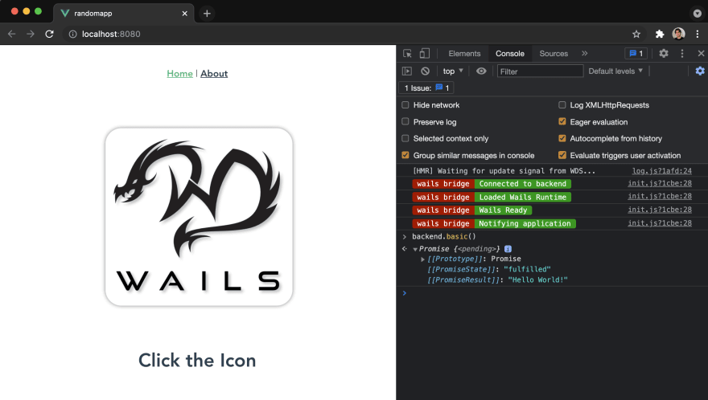Image resolution: width=708 pixels, height=400 pixels.
Task: Activate the inspect element picker icon
Action: (x=407, y=54)
